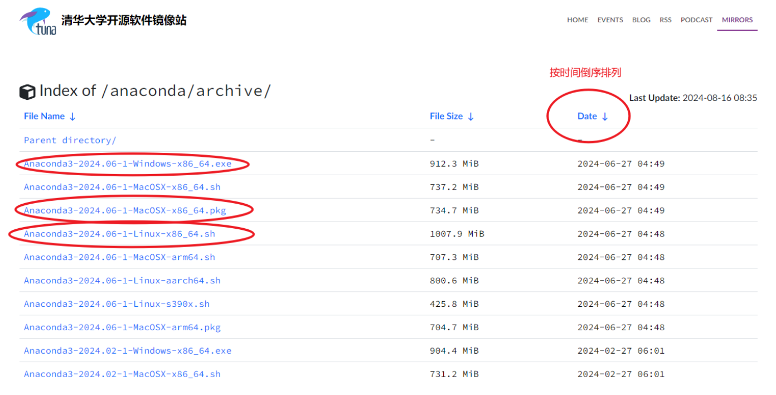Sort the list by File Name
The width and height of the screenshot is (776, 395).
coord(50,116)
